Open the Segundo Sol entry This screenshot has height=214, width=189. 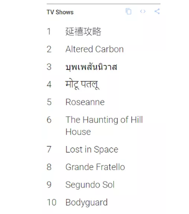[90, 184]
